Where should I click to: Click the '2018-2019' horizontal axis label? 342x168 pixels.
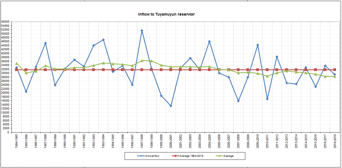tap(335, 141)
